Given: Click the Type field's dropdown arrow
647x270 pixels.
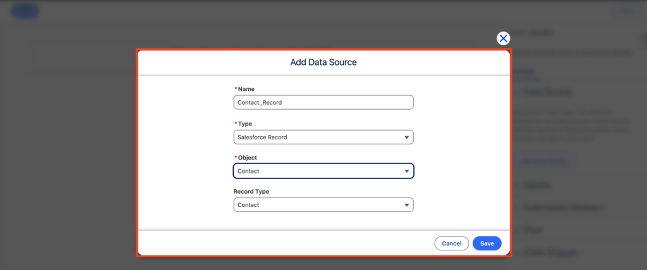Looking at the screenshot, I should click(406, 137).
